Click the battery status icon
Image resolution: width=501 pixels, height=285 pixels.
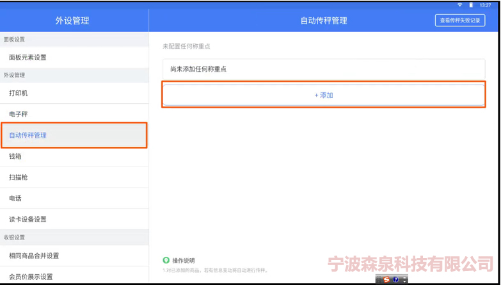472,4
